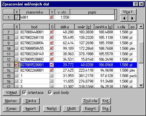Select row header 16

point(9,81)
